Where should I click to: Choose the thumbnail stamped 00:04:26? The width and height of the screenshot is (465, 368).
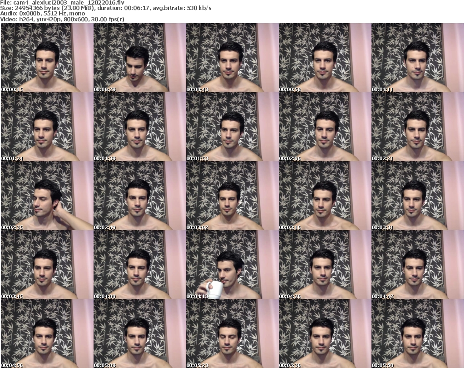325,265
